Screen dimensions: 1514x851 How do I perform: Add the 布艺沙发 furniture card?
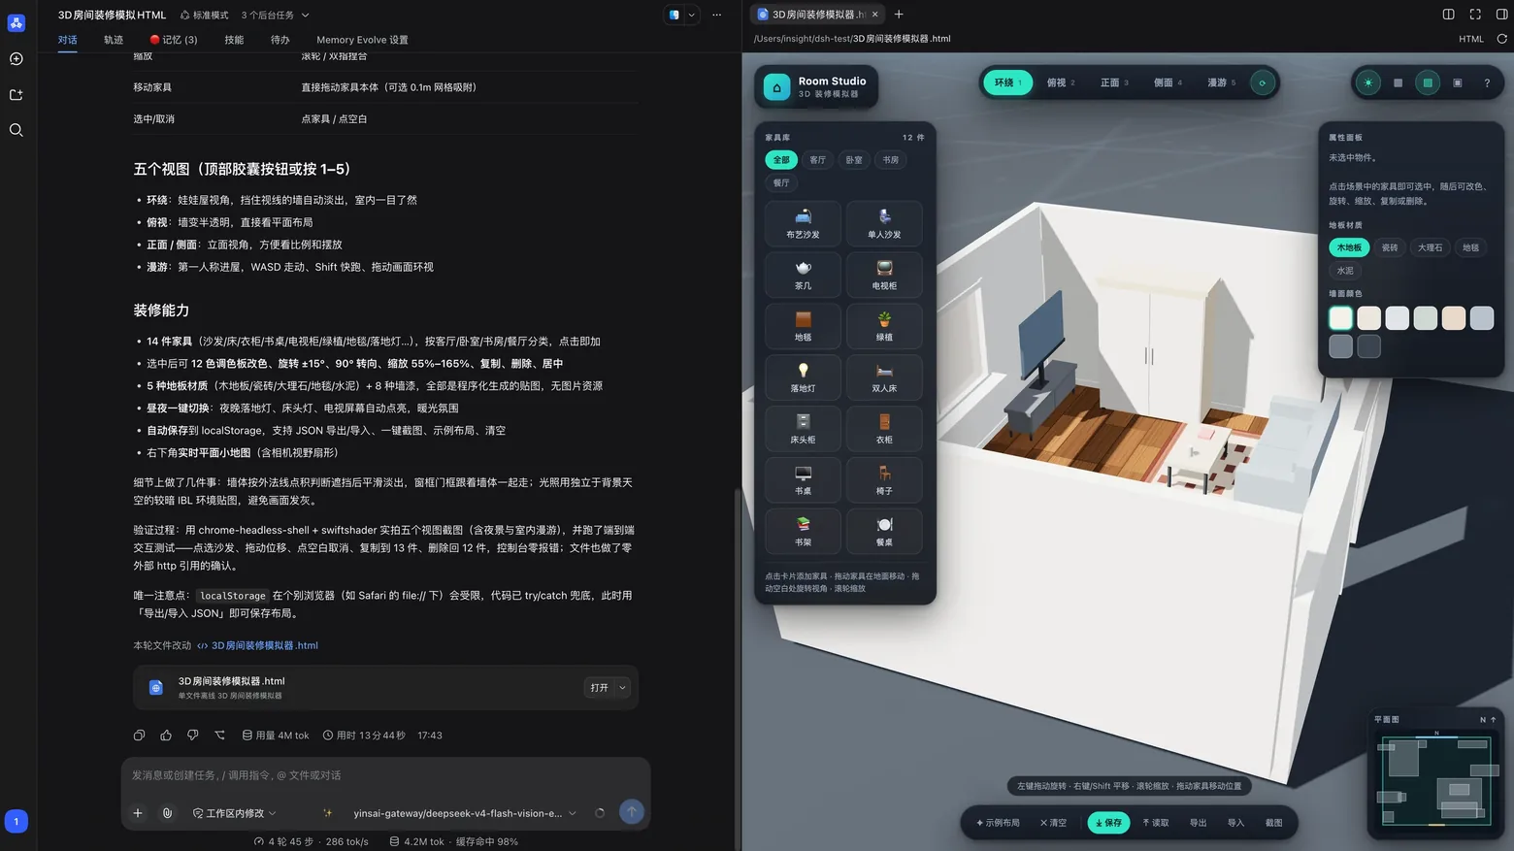click(803, 223)
